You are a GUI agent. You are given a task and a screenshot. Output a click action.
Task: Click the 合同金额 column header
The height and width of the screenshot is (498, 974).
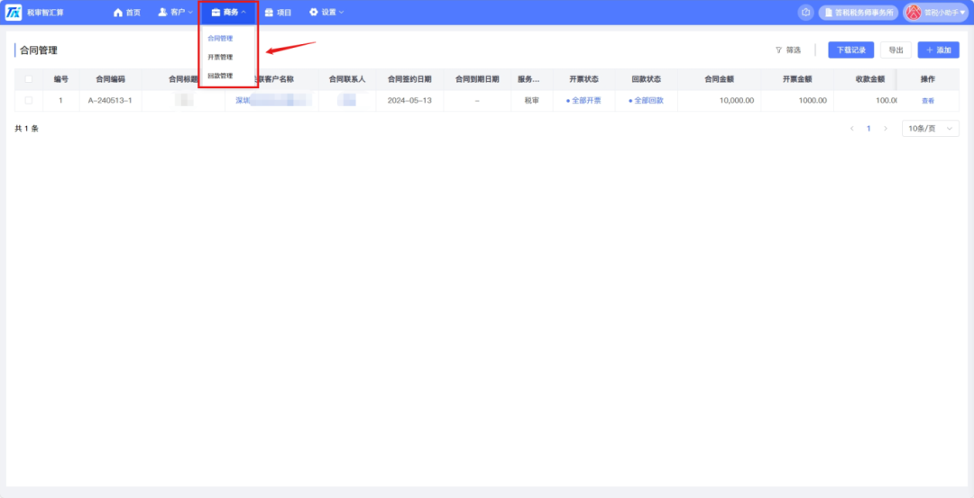click(720, 79)
